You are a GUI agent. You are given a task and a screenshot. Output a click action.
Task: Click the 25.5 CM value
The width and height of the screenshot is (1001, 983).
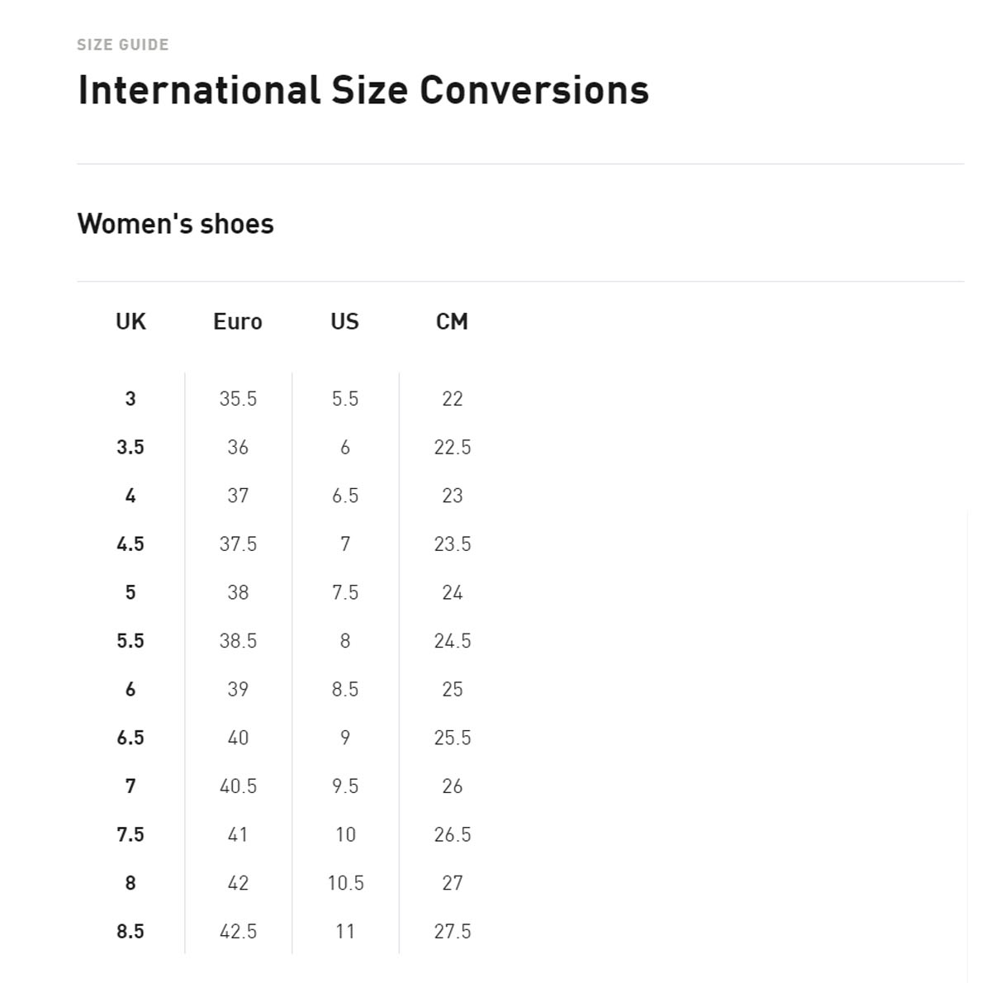pyautogui.click(x=453, y=738)
